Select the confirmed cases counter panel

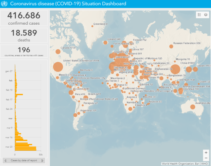(x=24, y=19)
